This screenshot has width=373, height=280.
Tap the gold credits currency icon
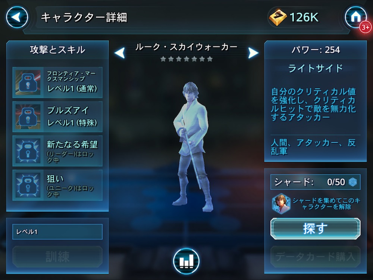(278, 18)
